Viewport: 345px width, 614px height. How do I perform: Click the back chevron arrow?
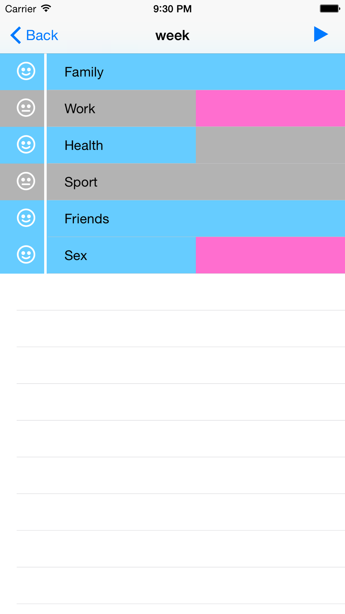click(x=16, y=35)
